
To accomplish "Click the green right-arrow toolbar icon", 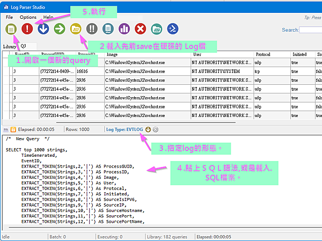I will (60, 28).
